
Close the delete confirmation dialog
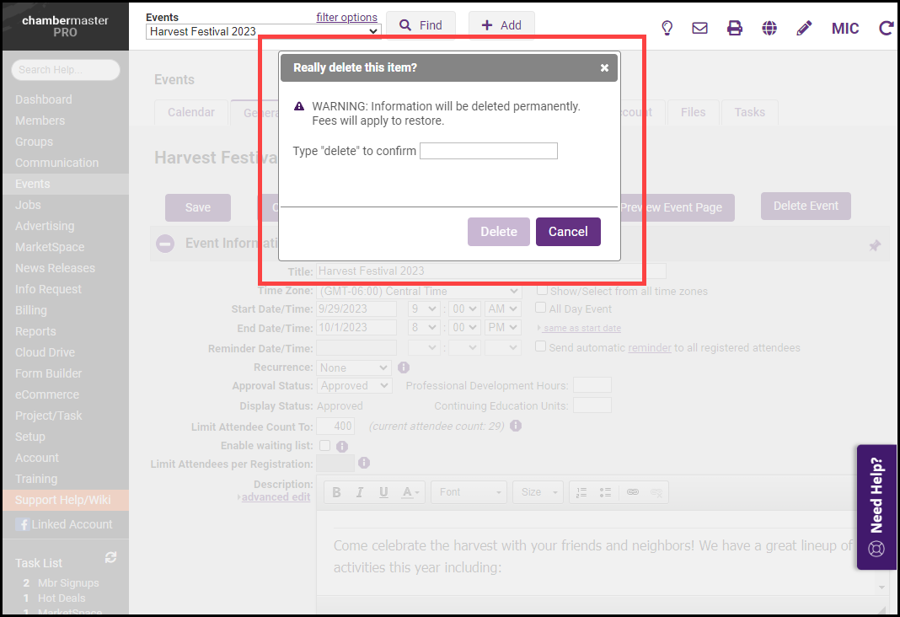pyautogui.click(x=604, y=68)
